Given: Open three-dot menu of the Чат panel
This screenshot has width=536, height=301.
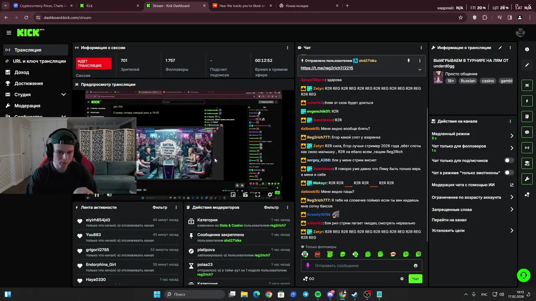Looking at the screenshot, I should point(421,48).
